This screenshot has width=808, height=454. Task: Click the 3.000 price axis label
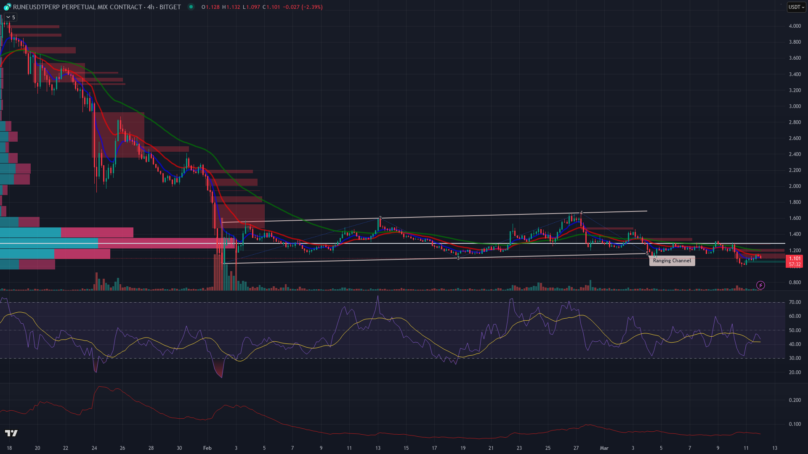click(x=795, y=106)
